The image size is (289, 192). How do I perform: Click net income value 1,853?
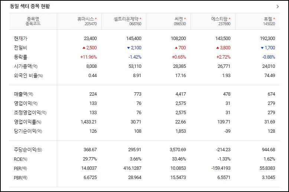click(181, 131)
